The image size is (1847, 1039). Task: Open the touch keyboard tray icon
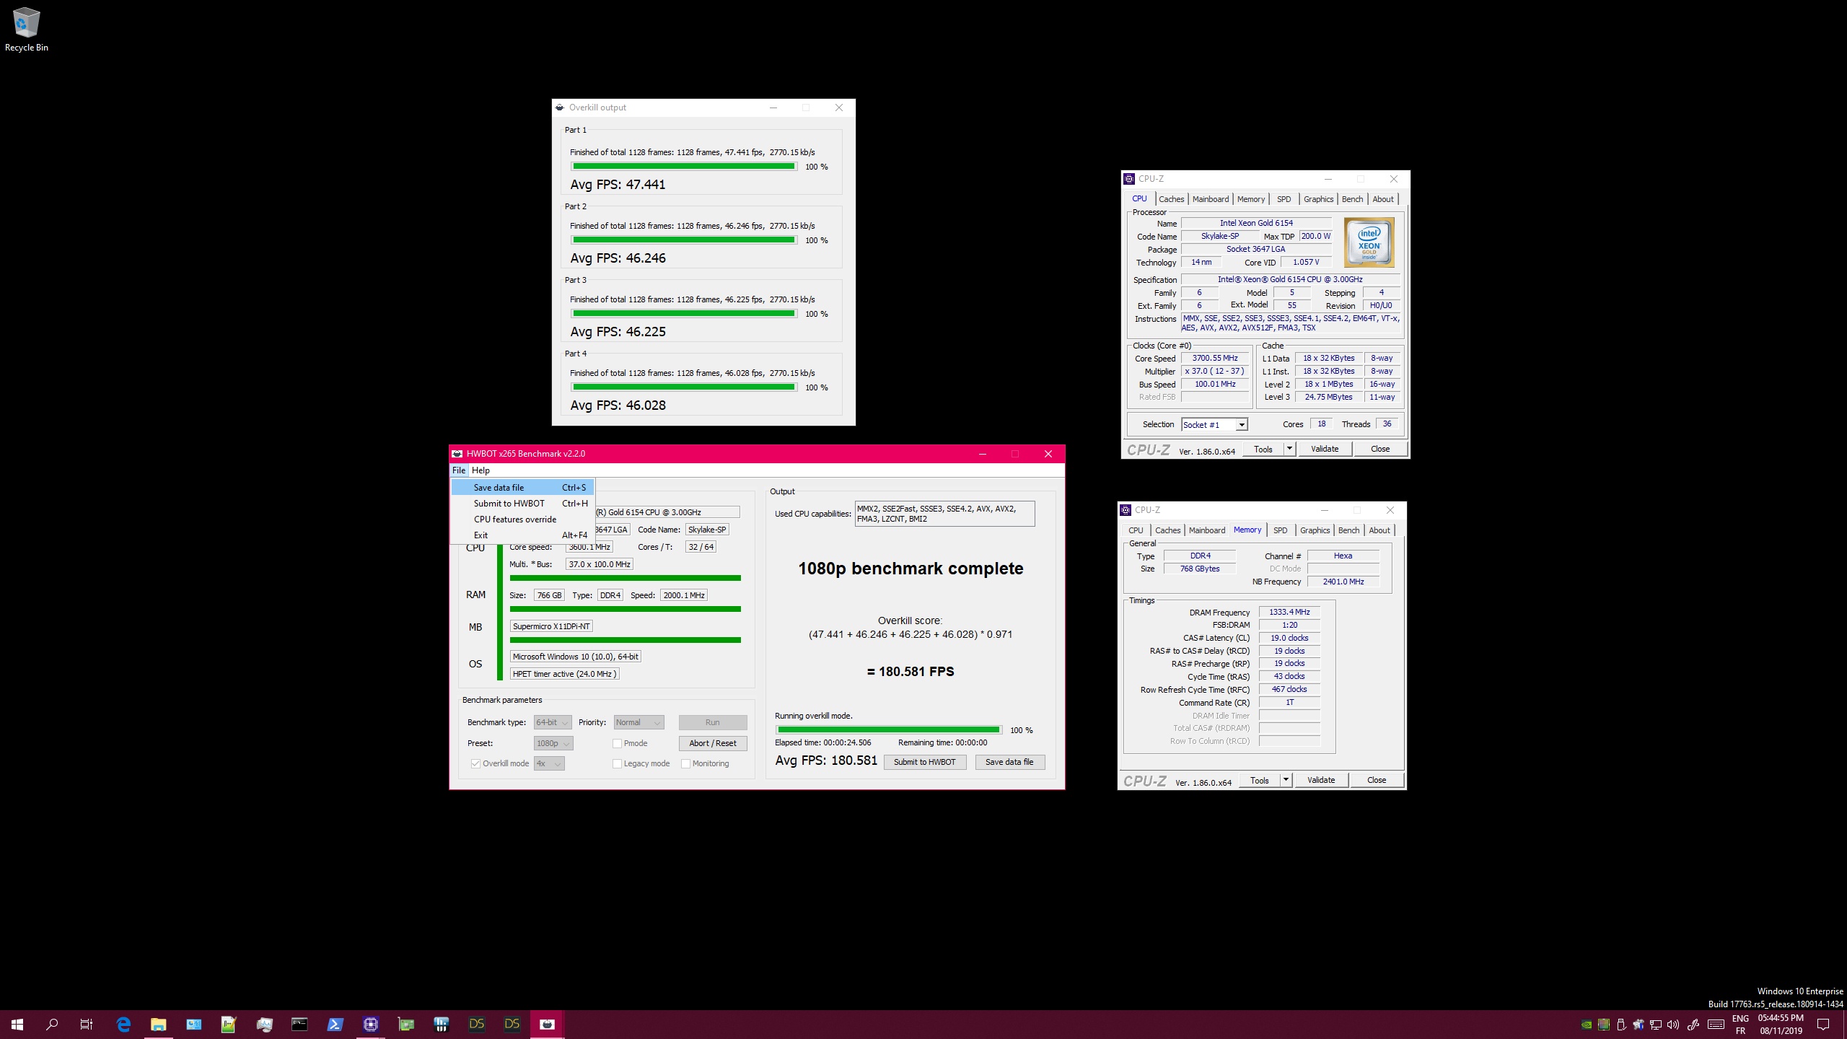(x=1716, y=1025)
